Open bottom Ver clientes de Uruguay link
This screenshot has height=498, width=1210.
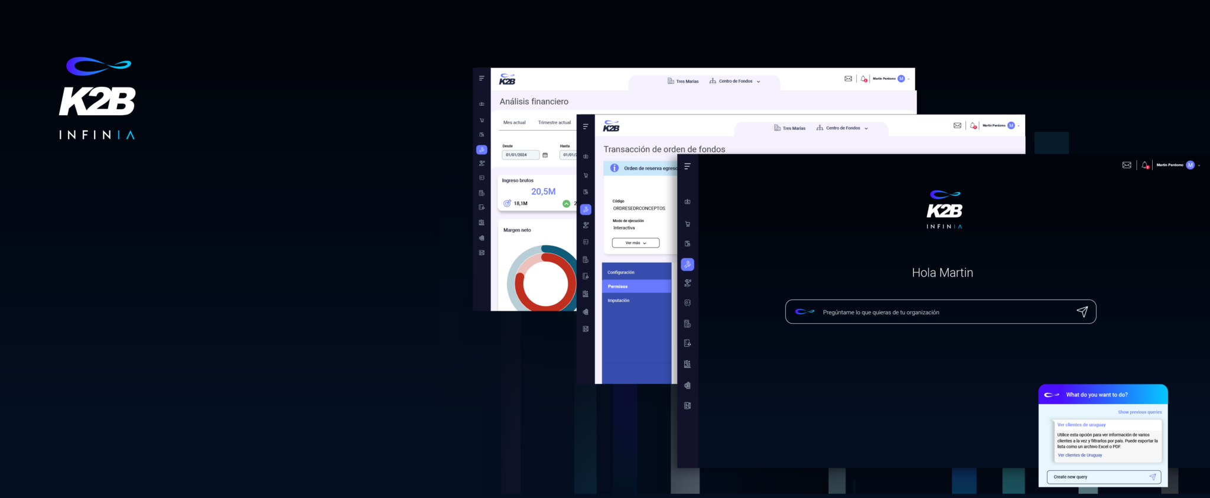1079,455
